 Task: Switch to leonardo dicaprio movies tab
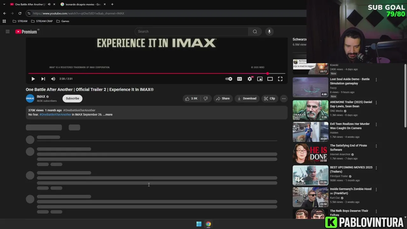(83, 4)
